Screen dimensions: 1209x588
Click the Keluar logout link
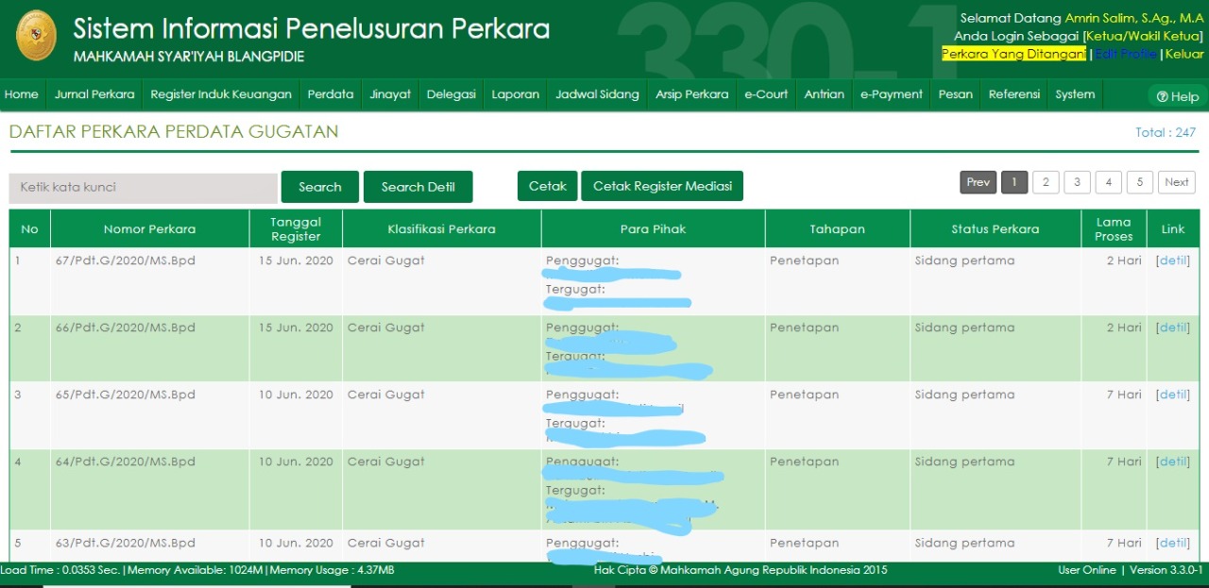pyautogui.click(x=1184, y=54)
